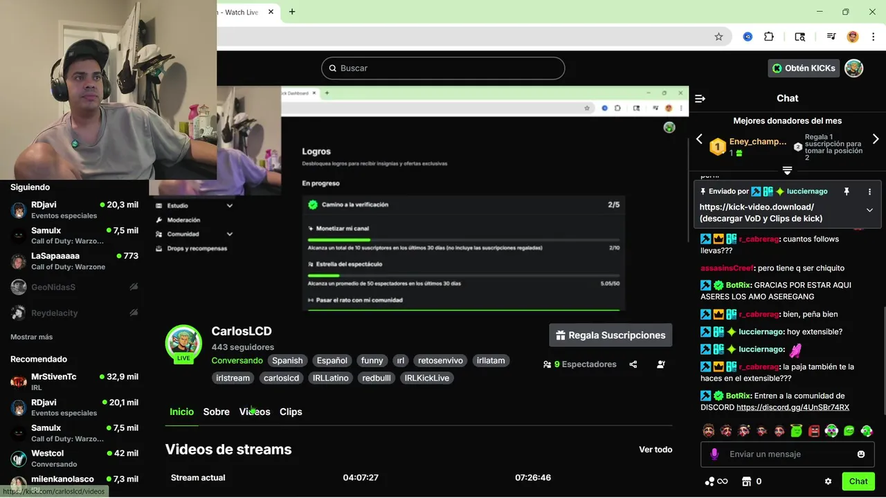Focus the 'Enviar un mensaje' field

pyautogui.click(x=787, y=454)
